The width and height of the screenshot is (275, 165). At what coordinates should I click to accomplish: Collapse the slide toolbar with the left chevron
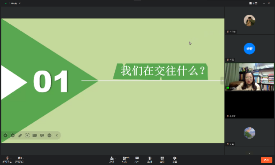click(x=57, y=135)
